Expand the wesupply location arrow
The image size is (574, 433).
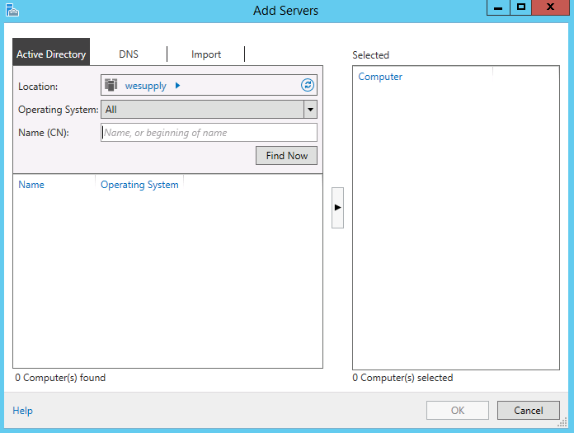[178, 85]
